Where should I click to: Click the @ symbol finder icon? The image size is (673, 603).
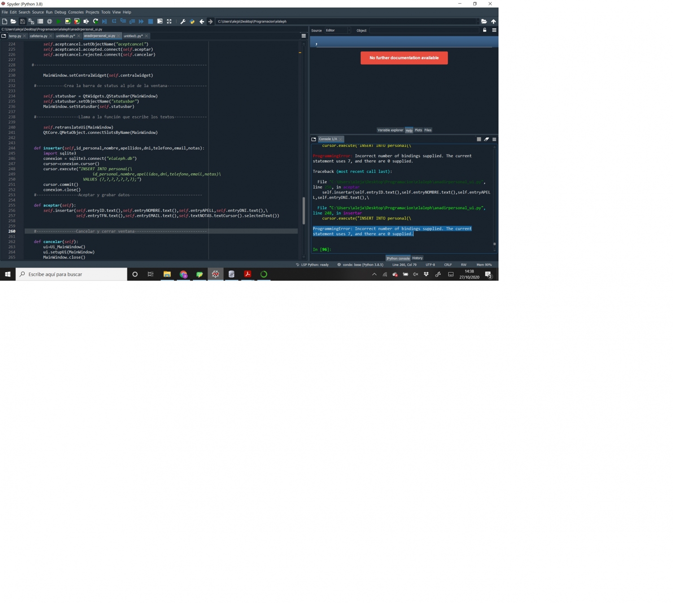[x=49, y=21]
